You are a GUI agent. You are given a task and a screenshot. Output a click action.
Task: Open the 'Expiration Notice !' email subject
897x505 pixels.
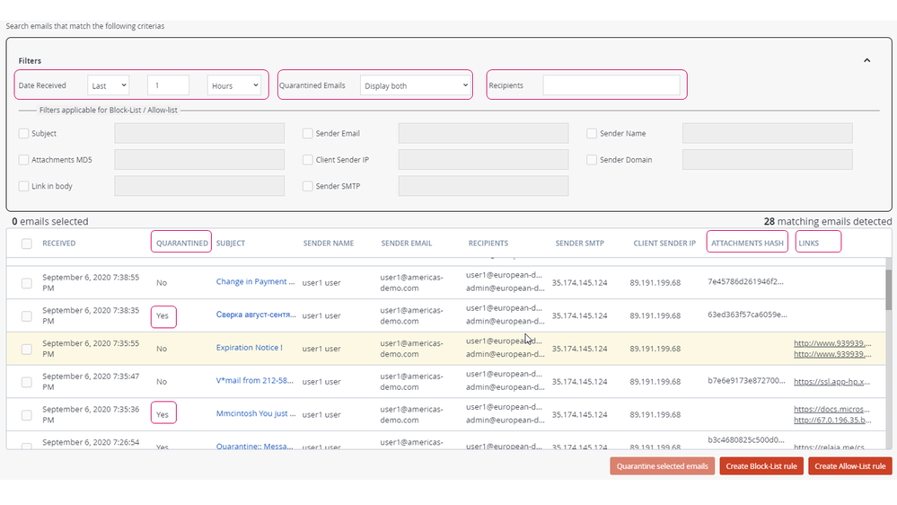point(249,348)
